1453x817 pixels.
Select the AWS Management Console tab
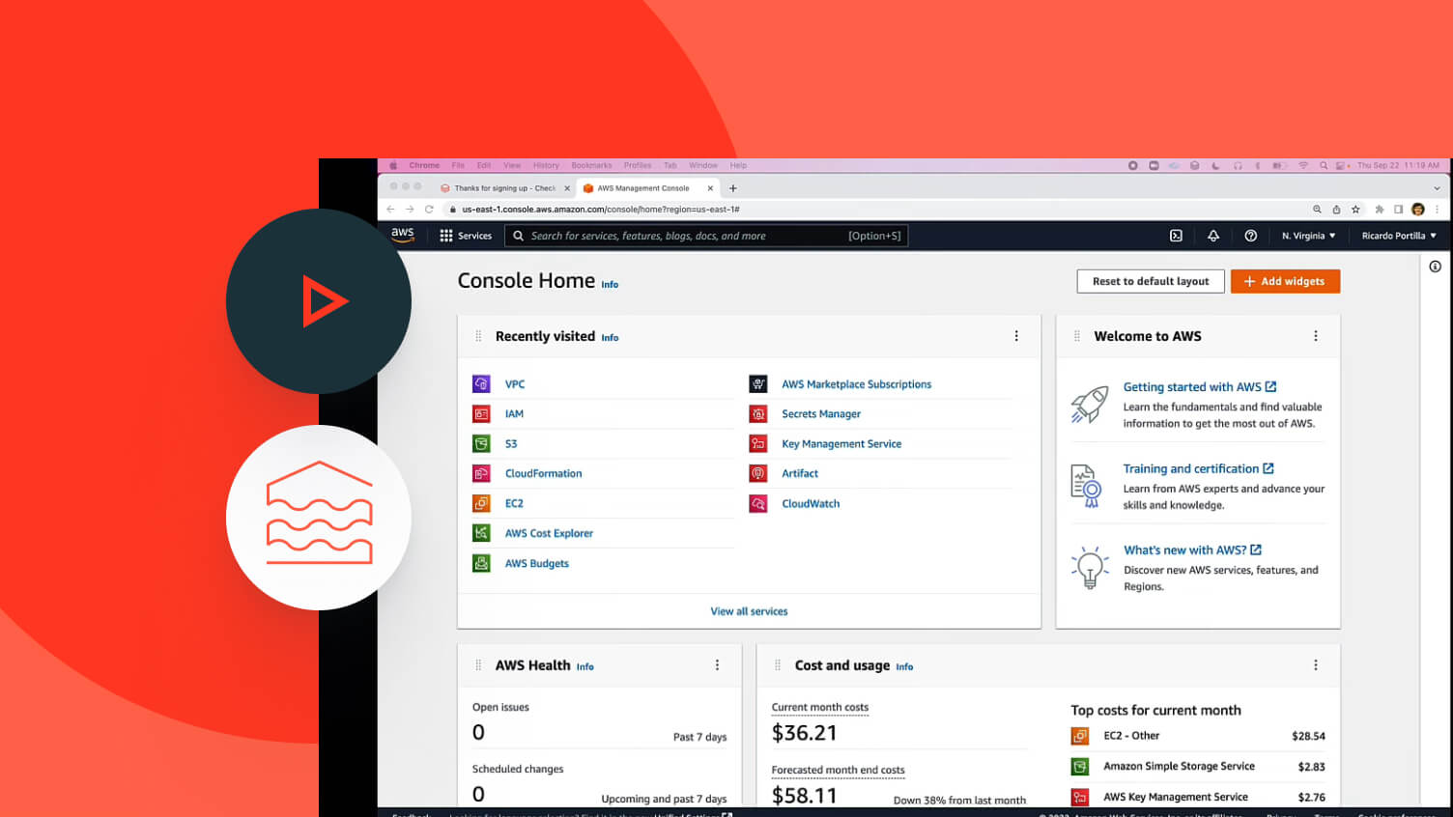pyautogui.click(x=647, y=188)
